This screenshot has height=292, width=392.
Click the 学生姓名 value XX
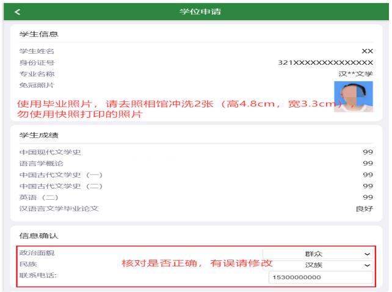pos(367,51)
